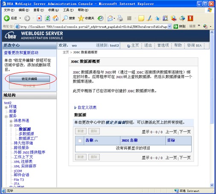Image resolution: width=216 pixels, height=194 pixels.
Task: Select the 数据源工厂 tree item
Action: [28, 138]
